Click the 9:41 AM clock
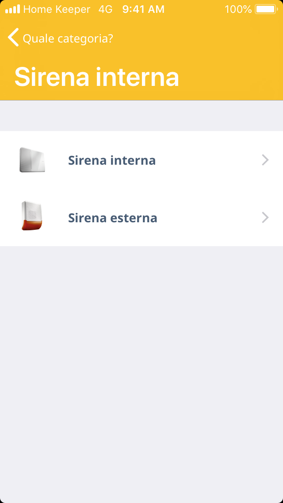This screenshot has width=283, height=503. 143,9
